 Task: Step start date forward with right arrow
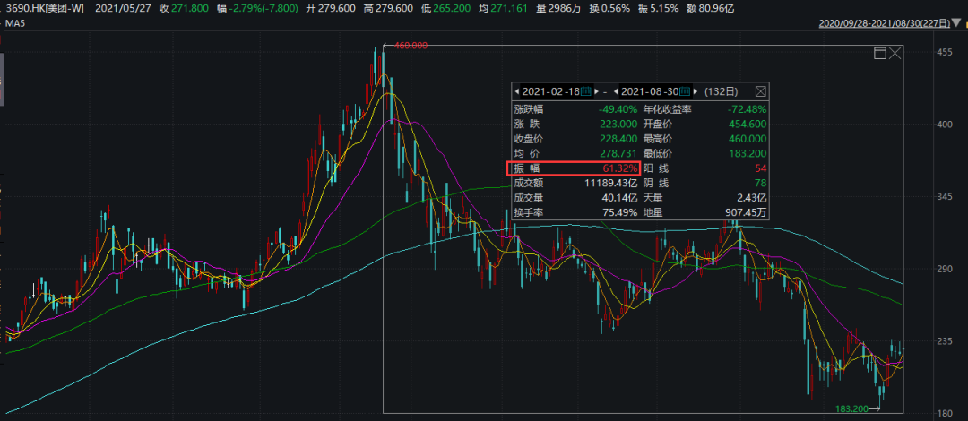(597, 91)
